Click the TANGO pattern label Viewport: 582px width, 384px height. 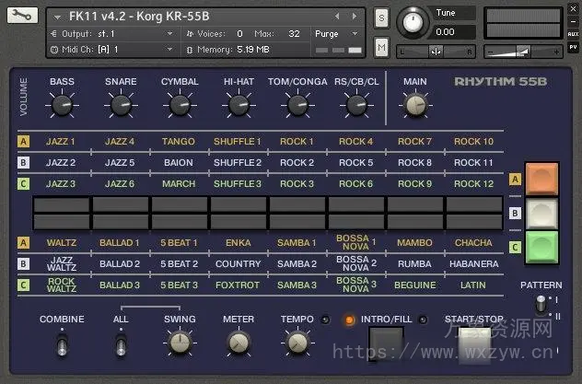[x=179, y=142]
